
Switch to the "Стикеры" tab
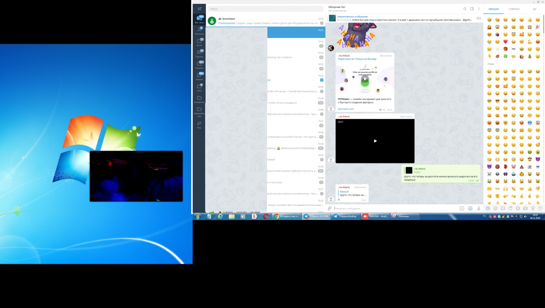point(514,9)
